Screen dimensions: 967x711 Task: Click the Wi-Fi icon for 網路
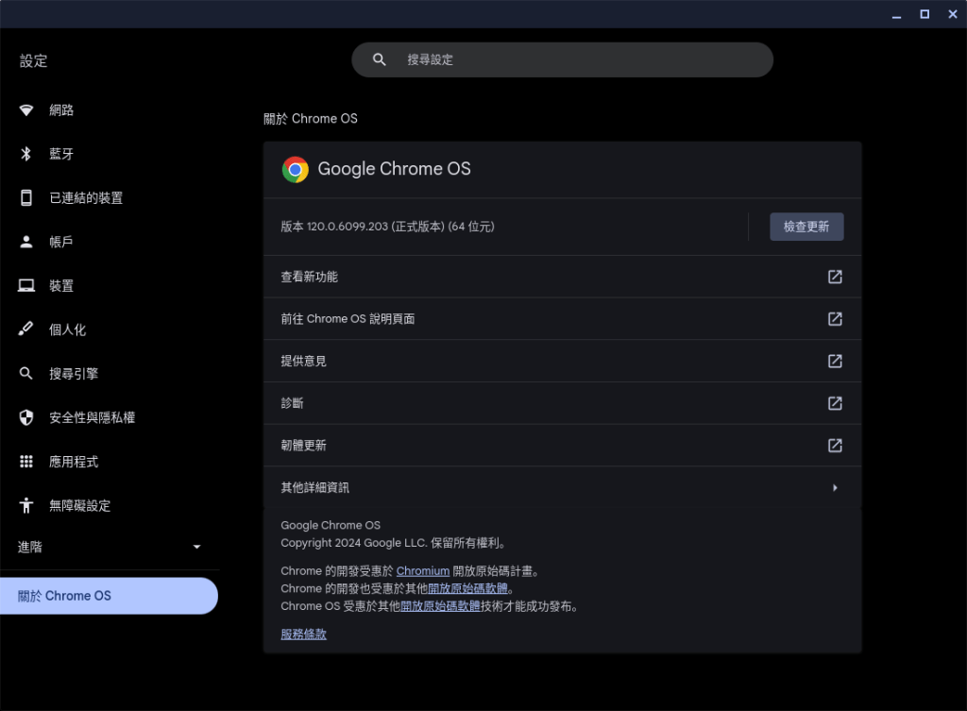pyautogui.click(x=26, y=110)
